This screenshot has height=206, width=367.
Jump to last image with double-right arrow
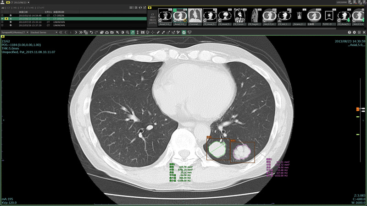[x=81, y=32]
